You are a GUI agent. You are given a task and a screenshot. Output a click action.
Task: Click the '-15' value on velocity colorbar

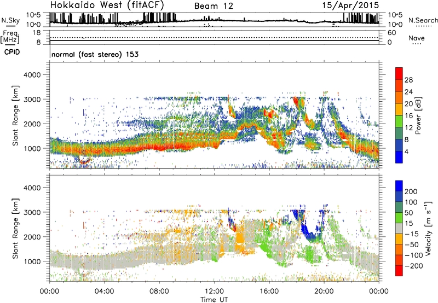pyautogui.click(x=412, y=234)
